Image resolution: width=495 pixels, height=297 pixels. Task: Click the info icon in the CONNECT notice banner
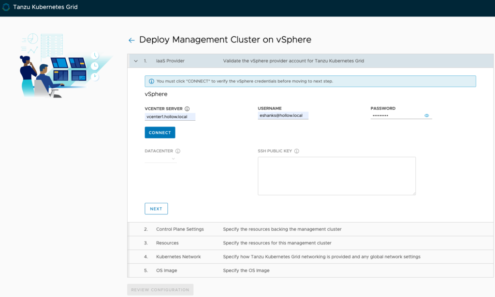click(x=151, y=81)
